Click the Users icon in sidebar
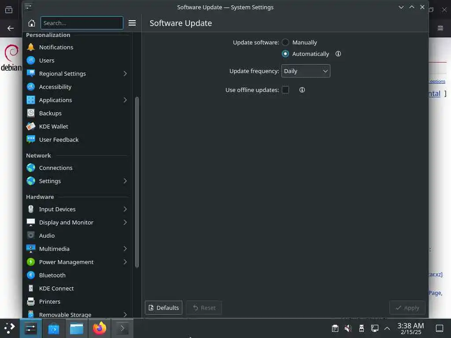 [x=31, y=60]
